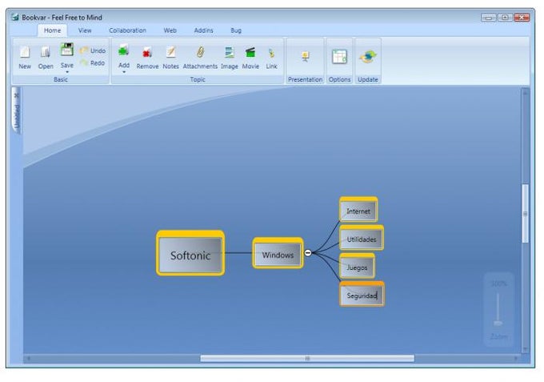Open the Bug tab
This screenshot has width=544, height=382.
coord(236,30)
